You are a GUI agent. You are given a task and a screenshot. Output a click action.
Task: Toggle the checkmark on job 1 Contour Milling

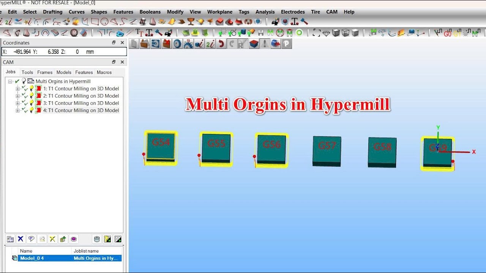point(24,89)
